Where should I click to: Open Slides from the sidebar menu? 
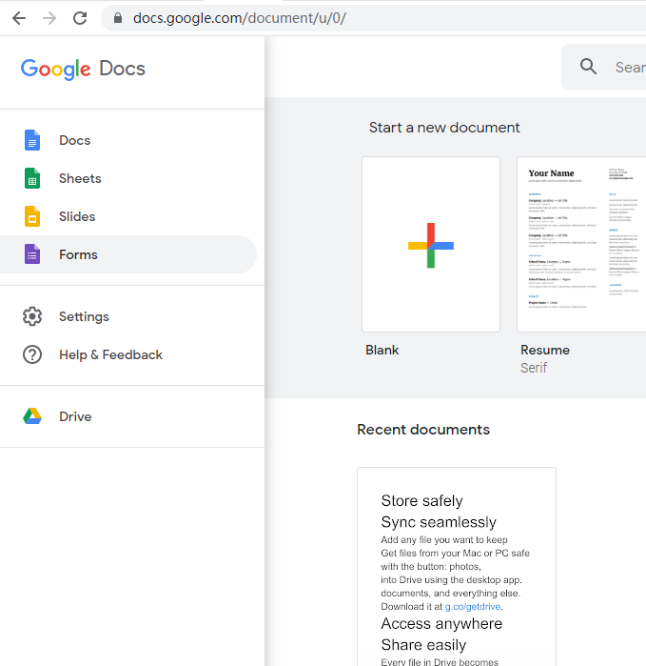pyautogui.click(x=128, y=216)
